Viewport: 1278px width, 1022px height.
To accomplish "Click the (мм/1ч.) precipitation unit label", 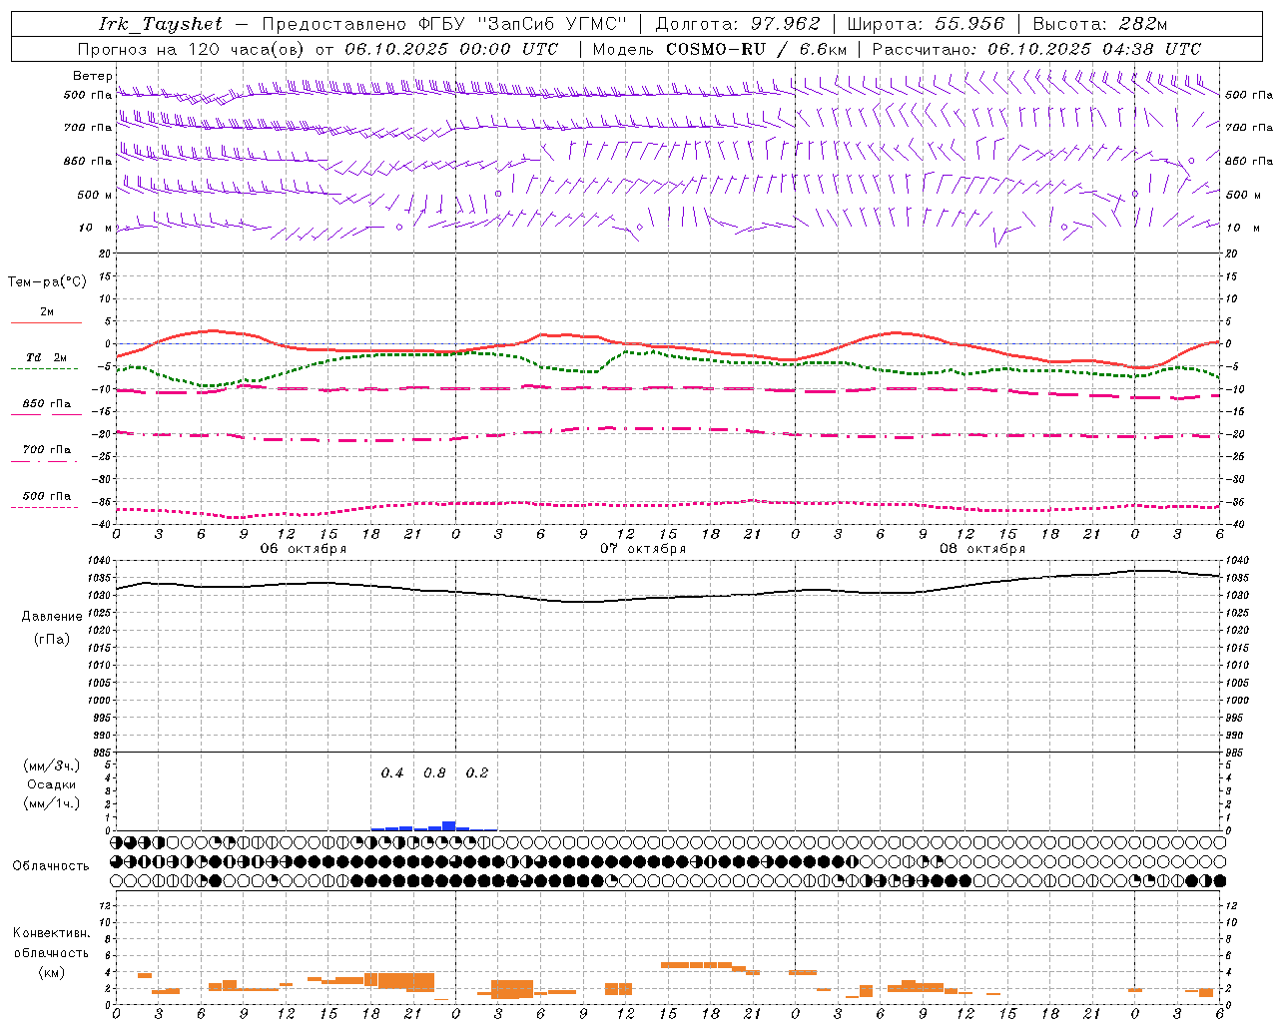I will pyautogui.click(x=52, y=803).
